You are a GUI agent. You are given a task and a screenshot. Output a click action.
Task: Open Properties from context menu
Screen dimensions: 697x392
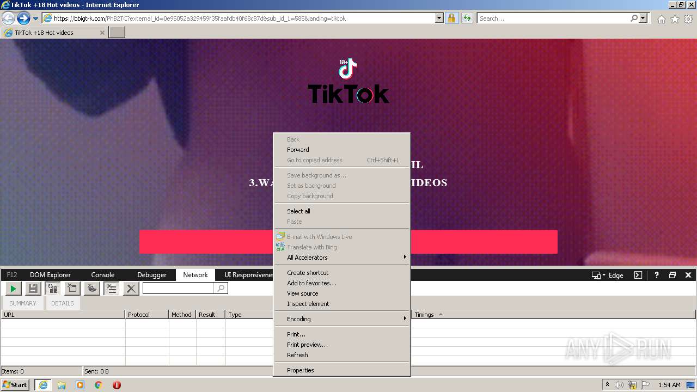tap(342, 370)
